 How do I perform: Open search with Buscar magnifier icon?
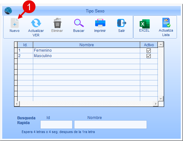pyautogui.click(x=79, y=23)
